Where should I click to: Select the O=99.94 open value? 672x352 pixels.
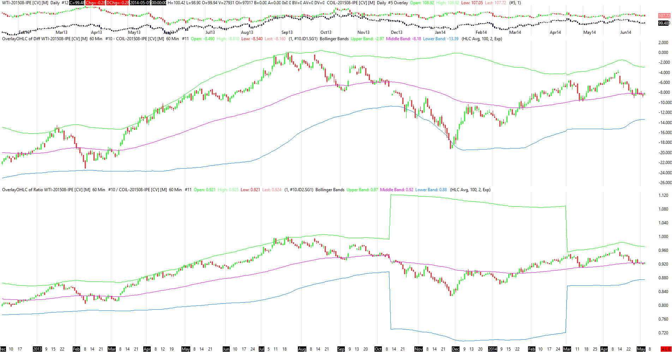pyautogui.click(x=210, y=3)
